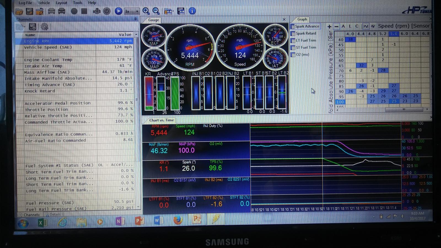Close the Gauge panel

284,19
